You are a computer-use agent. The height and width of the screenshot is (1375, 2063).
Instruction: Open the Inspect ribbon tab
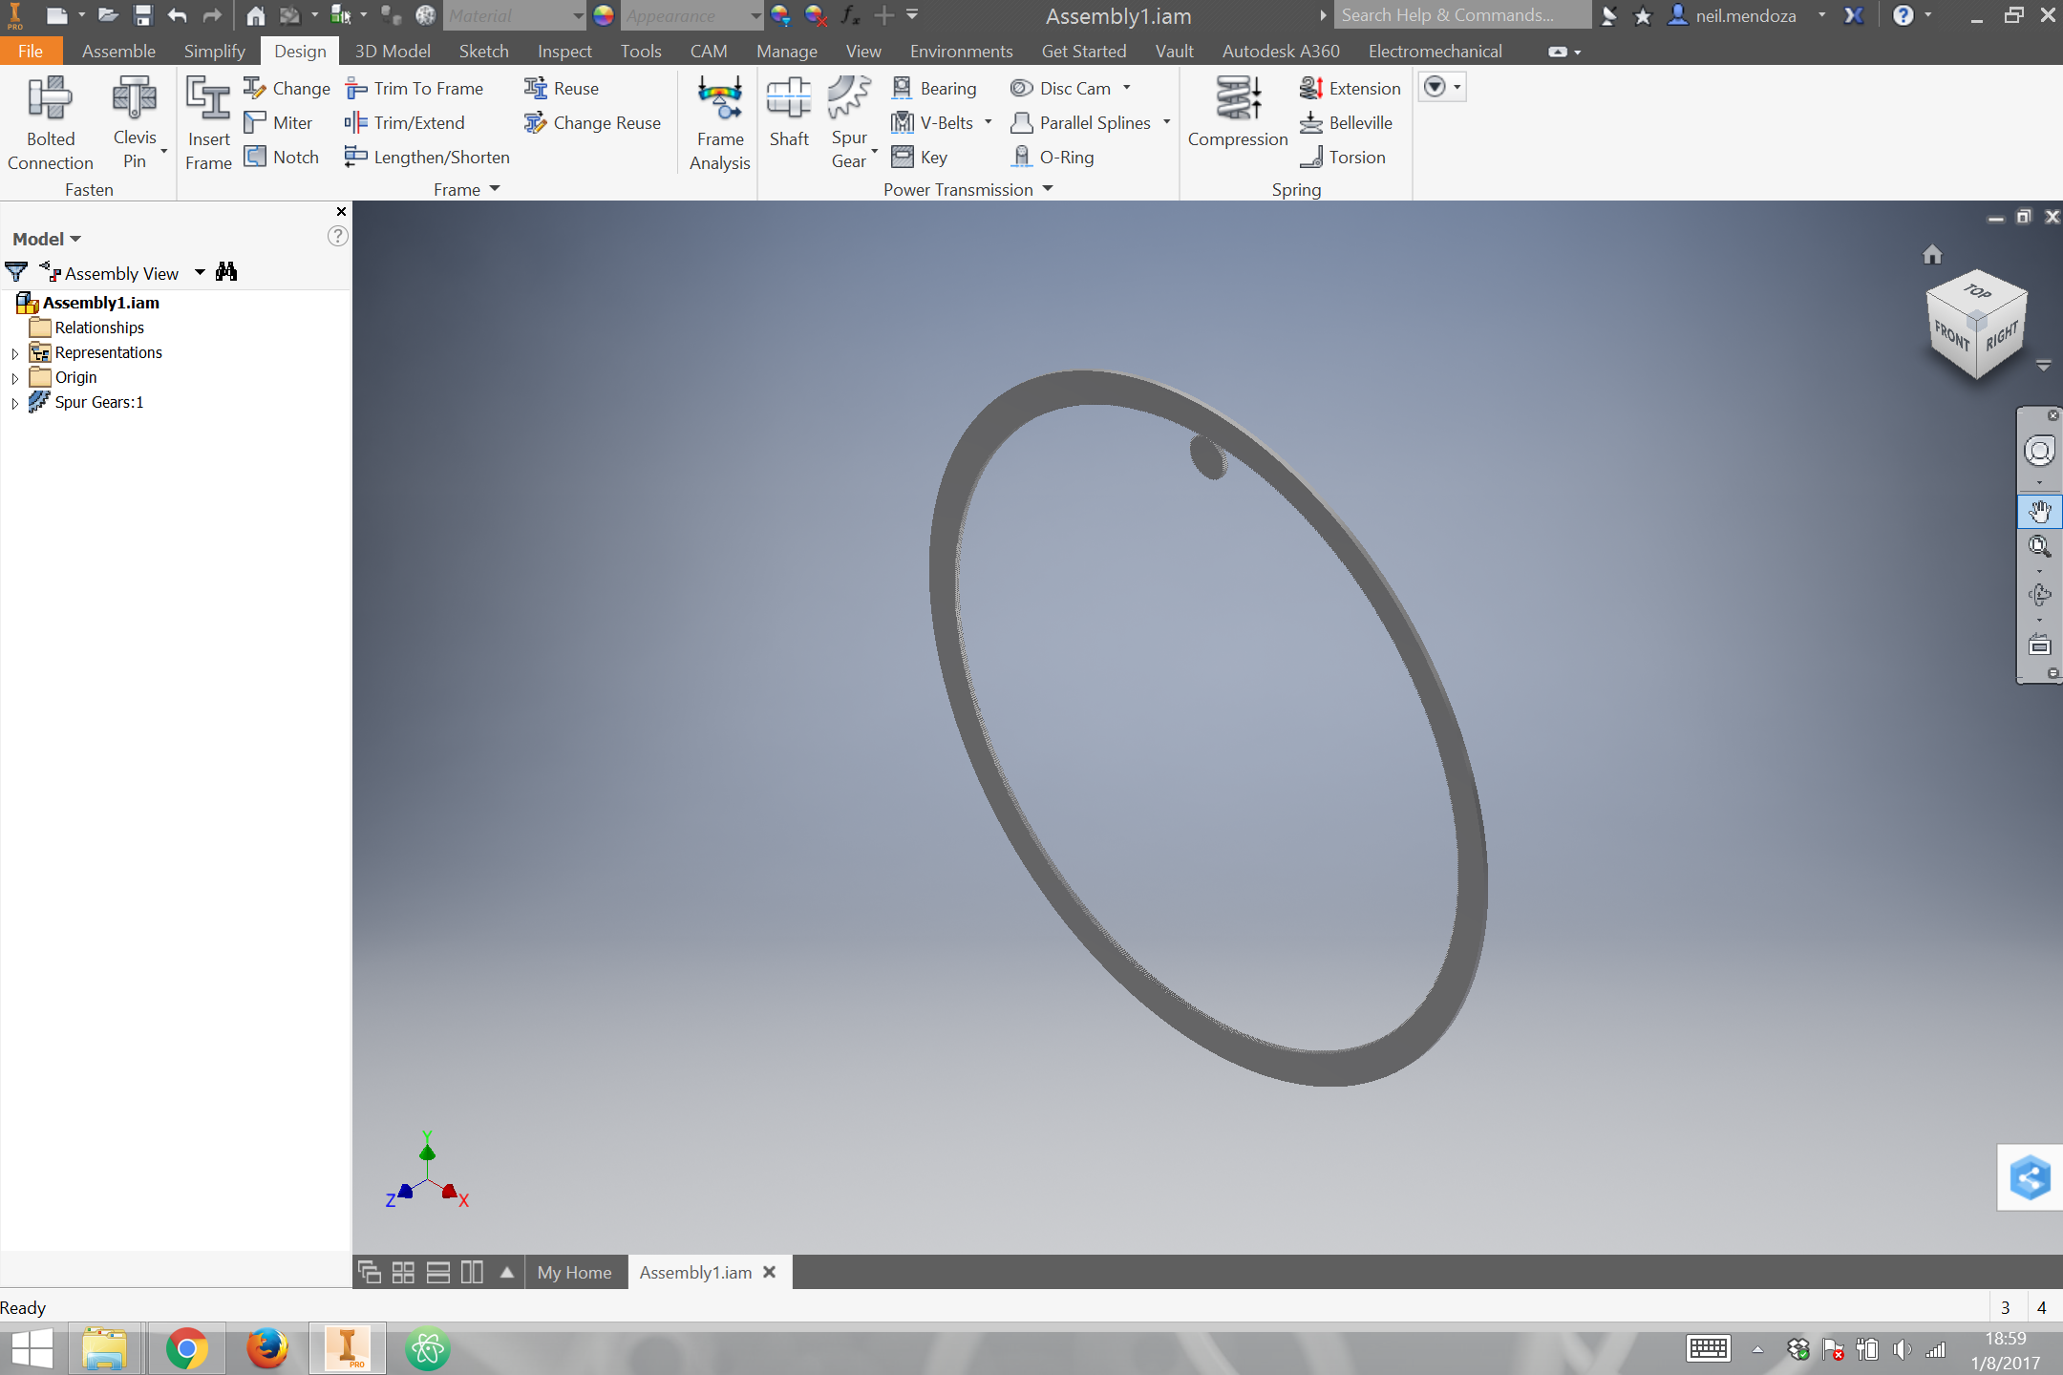564,51
